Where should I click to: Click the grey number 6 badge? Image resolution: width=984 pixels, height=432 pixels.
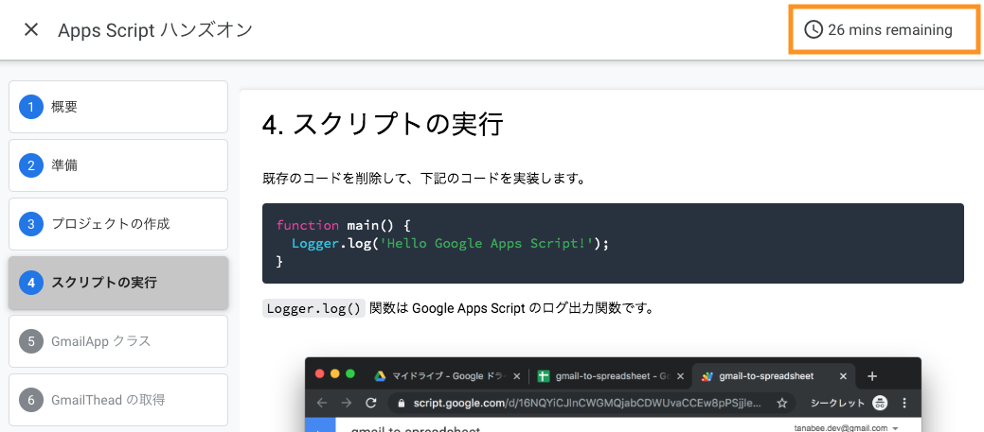30,400
